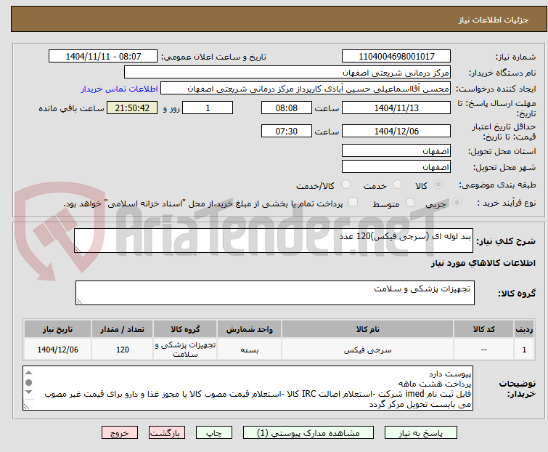Click the نام دستگاه خریدار field

[287, 73]
